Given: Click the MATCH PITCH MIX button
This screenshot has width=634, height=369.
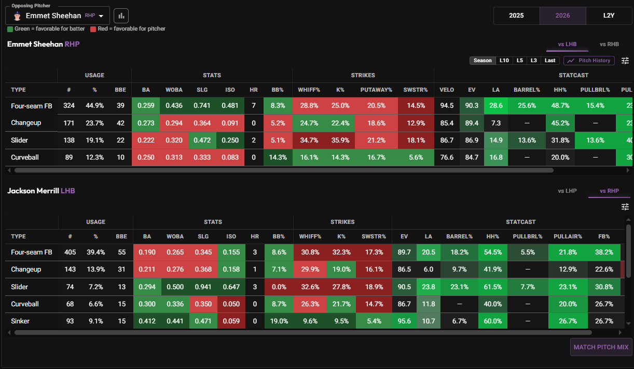Looking at the screenshot, I should (601, 347).
